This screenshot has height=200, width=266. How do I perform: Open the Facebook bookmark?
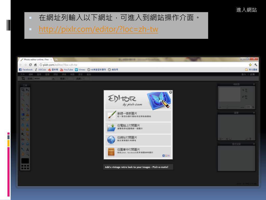click(26, 70)
